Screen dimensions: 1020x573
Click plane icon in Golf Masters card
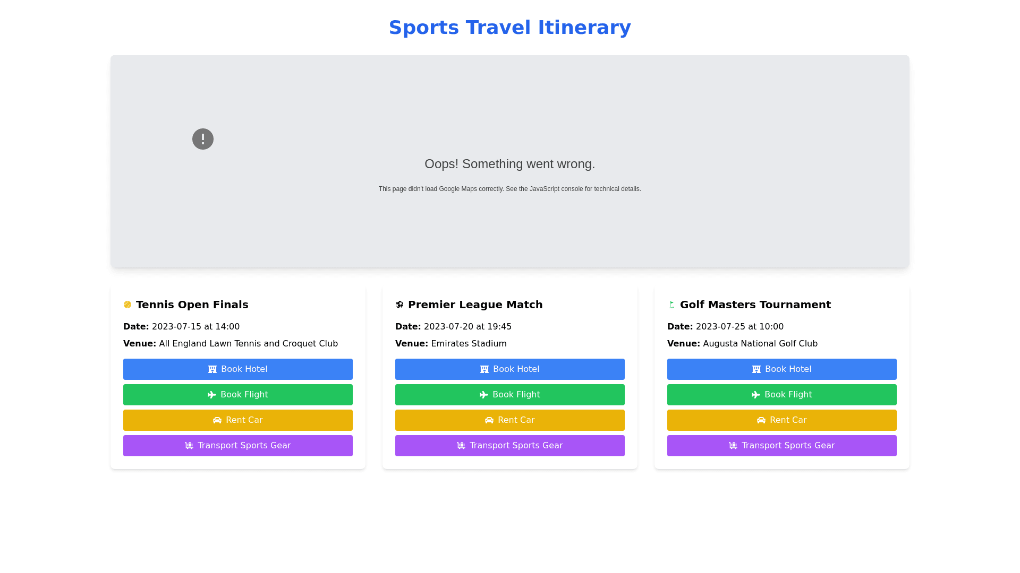[x=755, y=395]
